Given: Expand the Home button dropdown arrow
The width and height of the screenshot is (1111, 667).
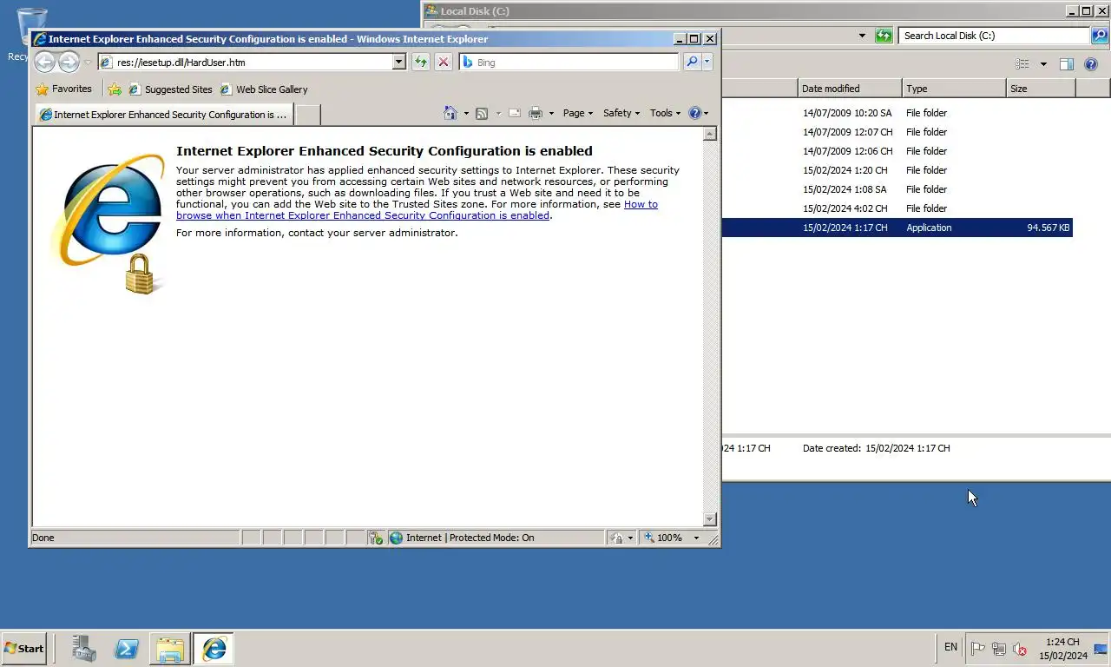Looking at the screenshot, I should tap(466, 114).
